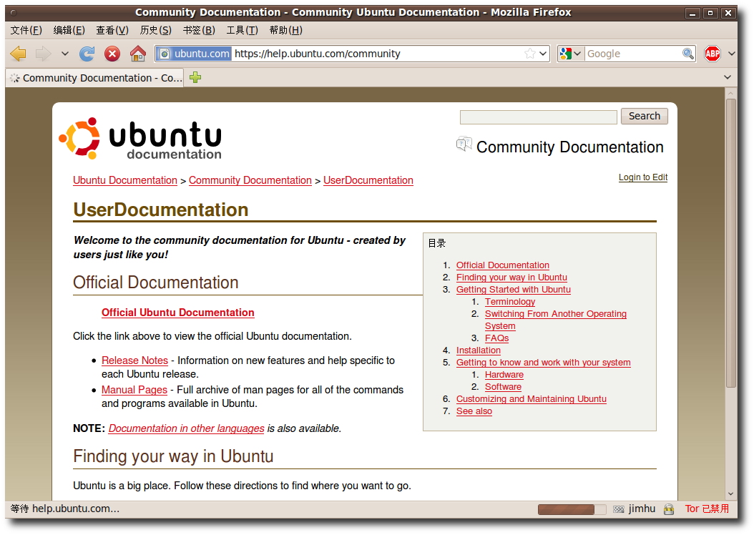The height and width of the screenshot is (535, 754).
Task: Click the 目录 contents heading
Action: point(437,243)
